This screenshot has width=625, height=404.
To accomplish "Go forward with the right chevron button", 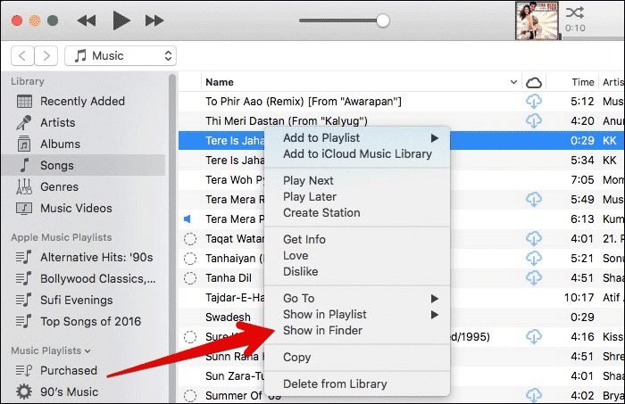I will (46, 55).
